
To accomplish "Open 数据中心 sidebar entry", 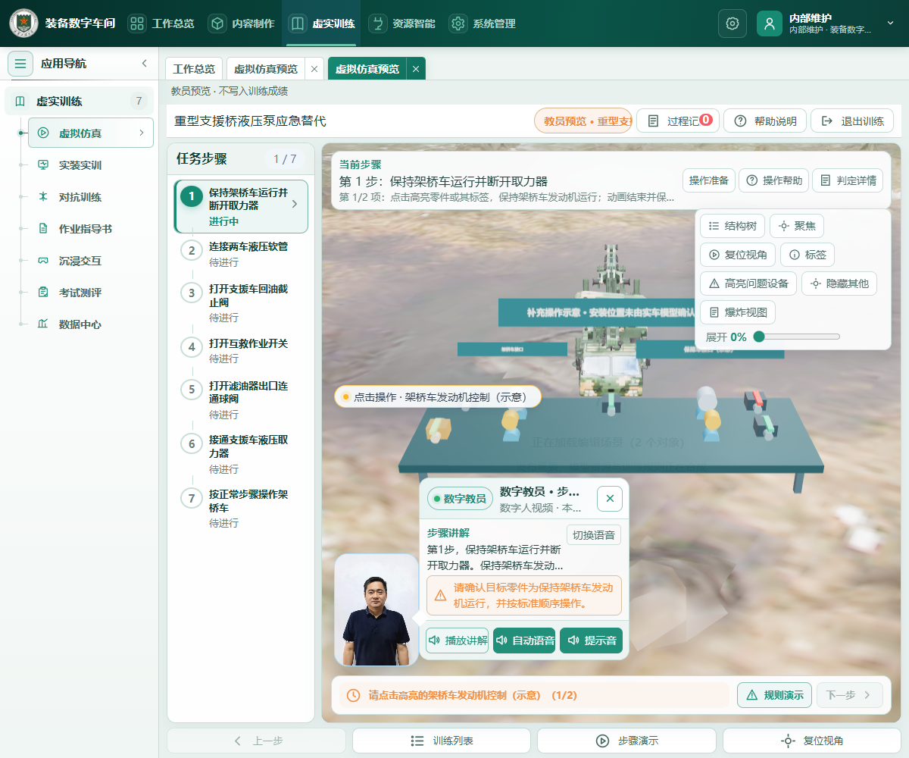I will 80,324.
